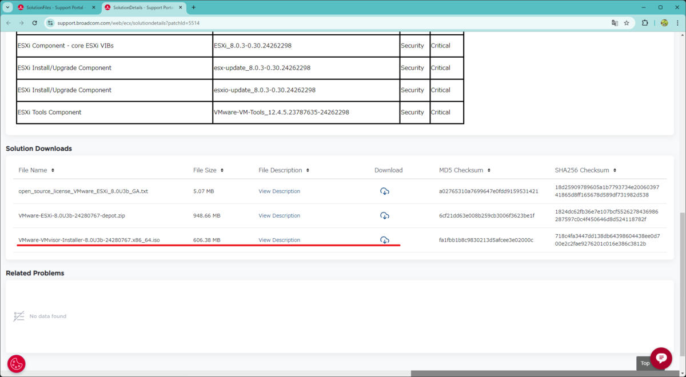Select ESXi Component - core ESXi VIBs cell

(114, 46)
